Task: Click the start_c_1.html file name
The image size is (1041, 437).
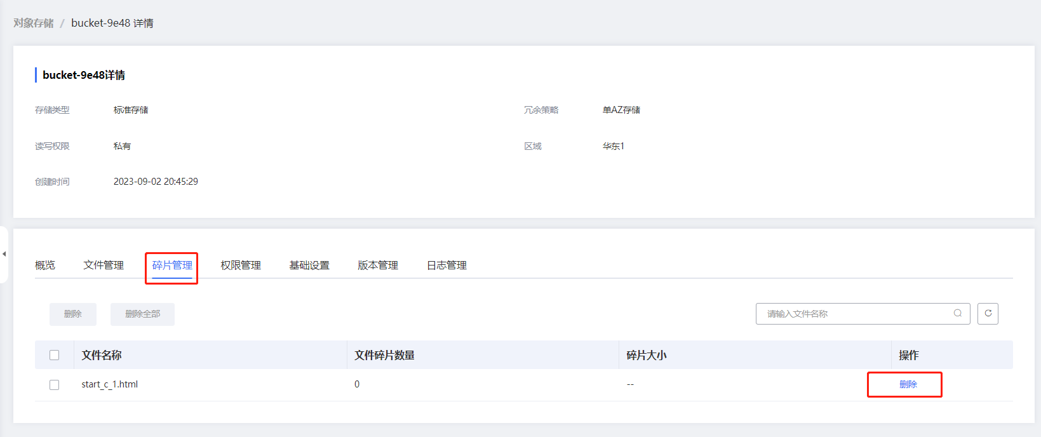Action: 110,384
